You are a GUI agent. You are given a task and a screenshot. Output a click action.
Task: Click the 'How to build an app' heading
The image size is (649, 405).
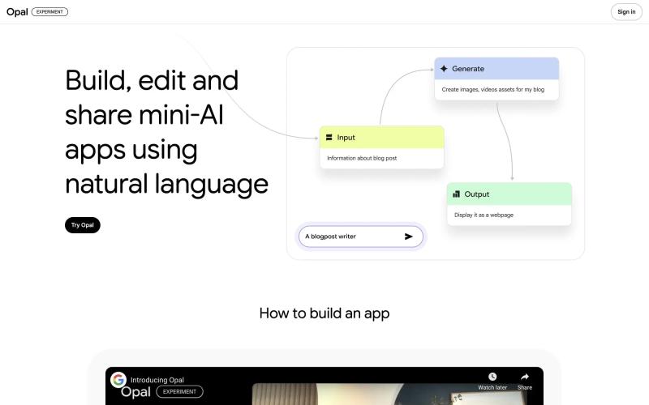(324, 313)
